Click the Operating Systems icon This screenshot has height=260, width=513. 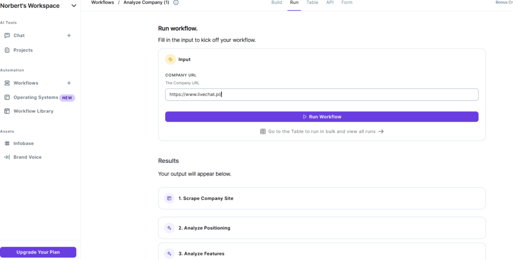[x=7, y=97]
